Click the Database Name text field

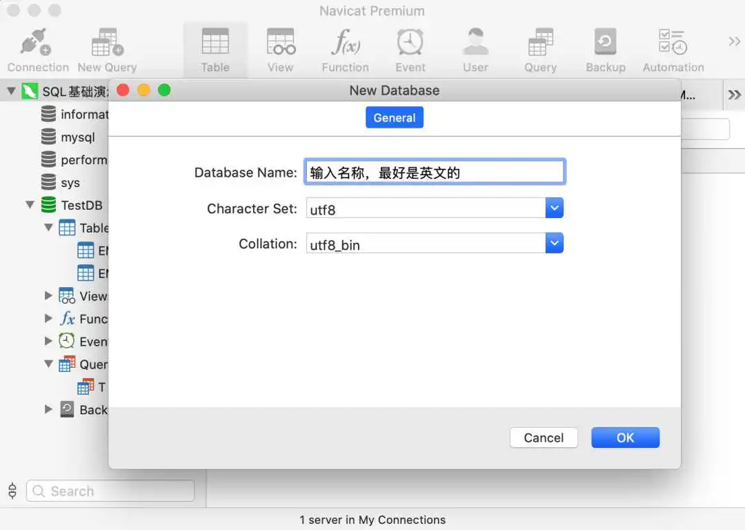(x=435, y=173)
